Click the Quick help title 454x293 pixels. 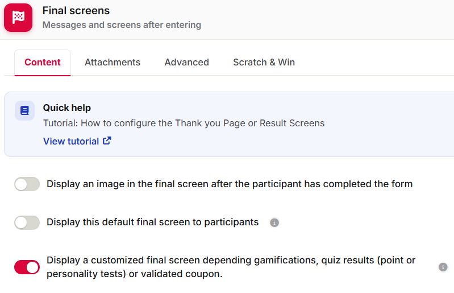67,108
